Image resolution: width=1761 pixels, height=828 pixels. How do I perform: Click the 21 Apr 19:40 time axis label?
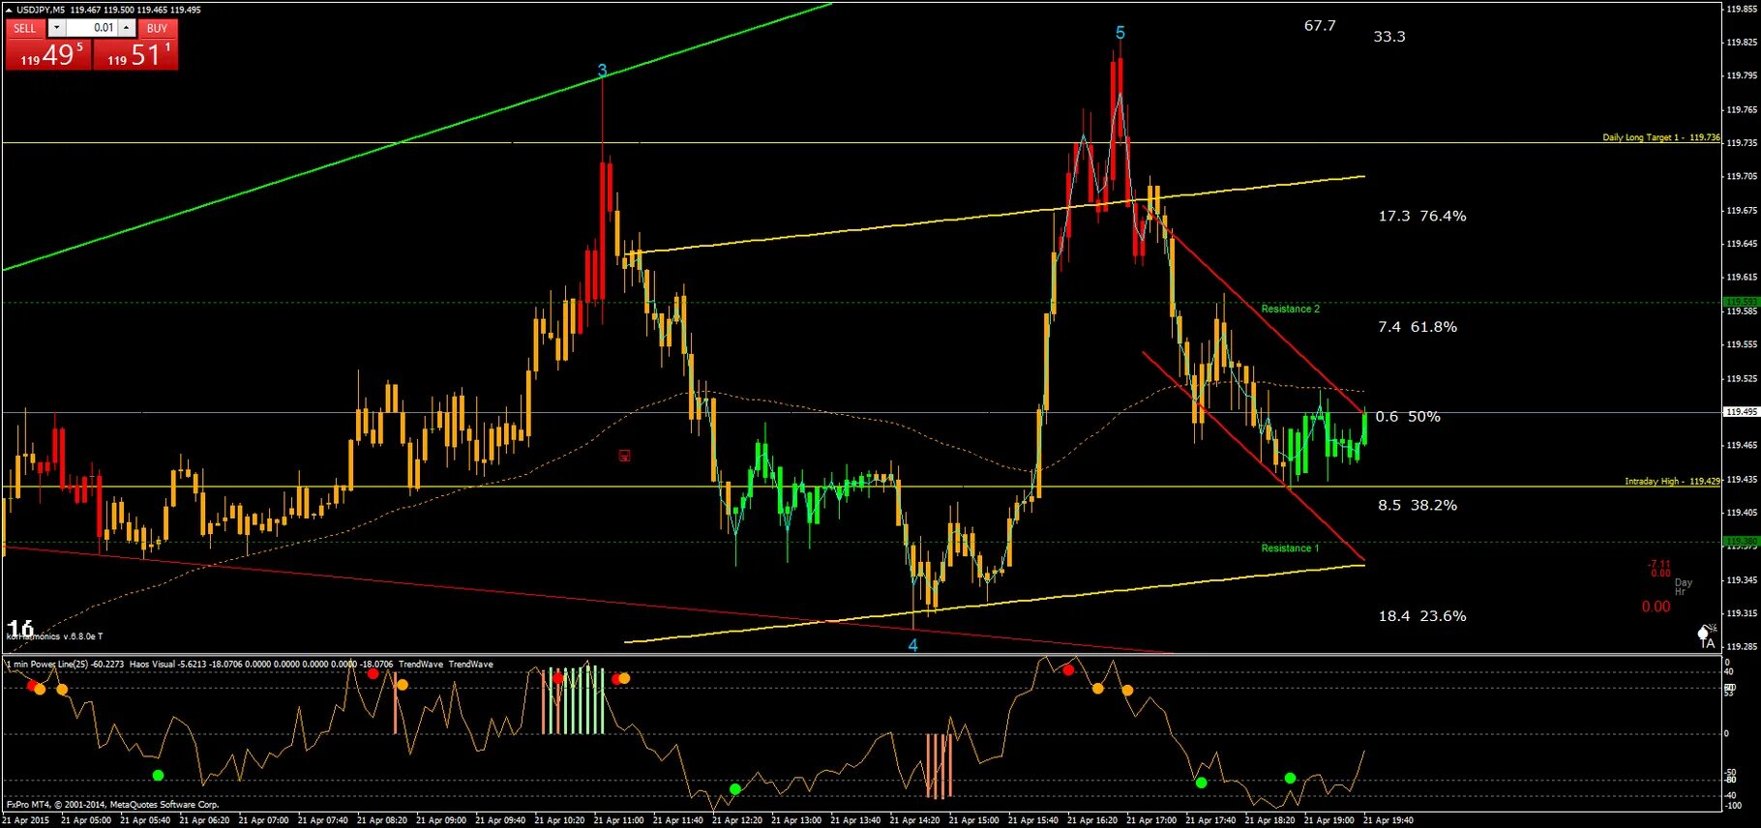[x=1388, y=820]
